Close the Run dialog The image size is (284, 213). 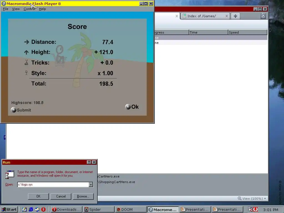click(94, 162)
